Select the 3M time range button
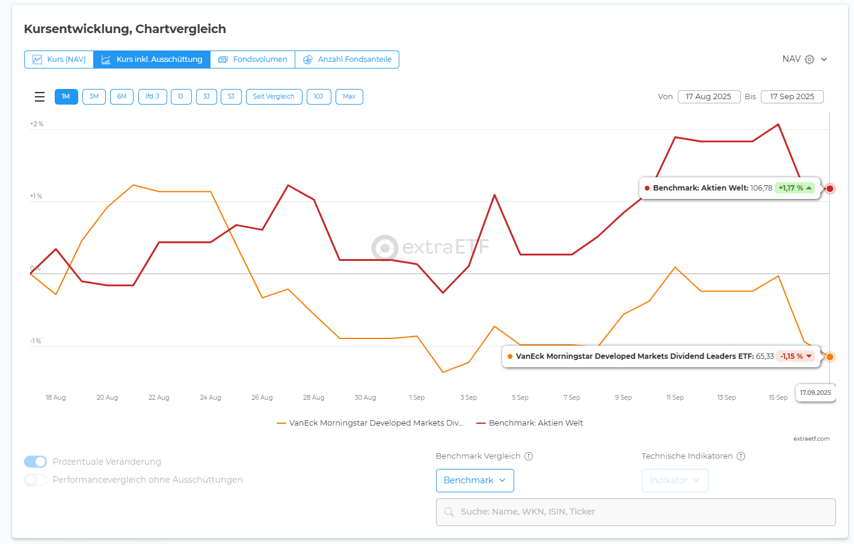This screenshot has width=854, height=544. pyautogui.click(x=94, y=97)
